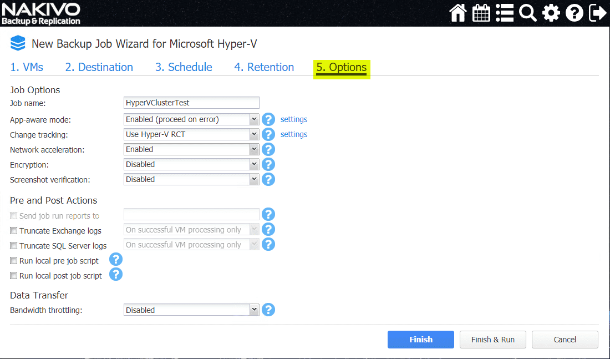Click the Job name input field
Viewport: 610px width, 359px height.
tap(191, 103)
